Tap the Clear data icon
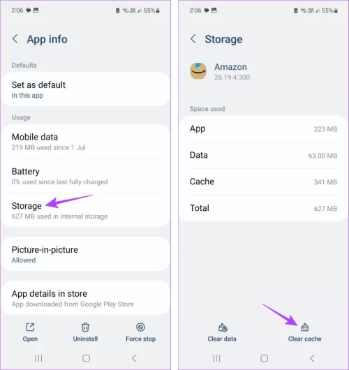Viewport: 349px width, 370px height. click(222, 327)
